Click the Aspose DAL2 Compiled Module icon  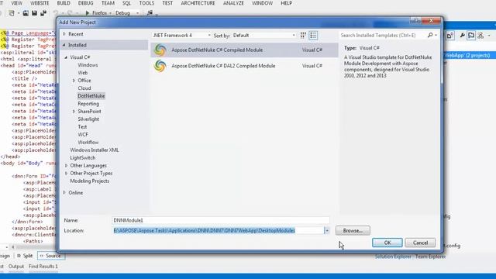click(160, 66)
